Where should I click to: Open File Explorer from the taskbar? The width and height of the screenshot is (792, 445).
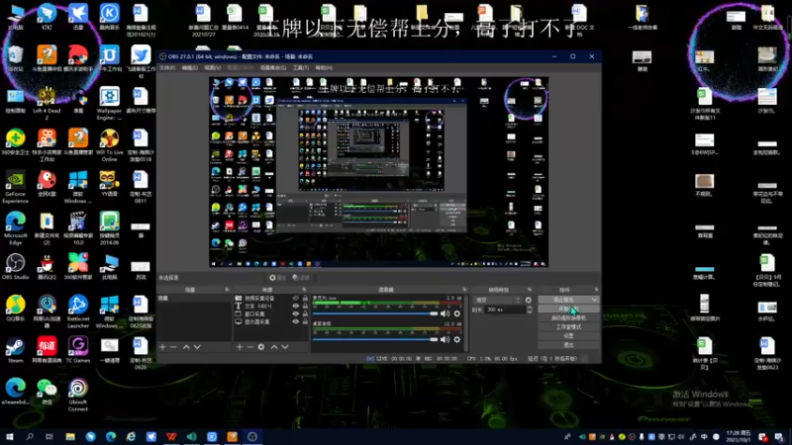(x=70, y=437)
